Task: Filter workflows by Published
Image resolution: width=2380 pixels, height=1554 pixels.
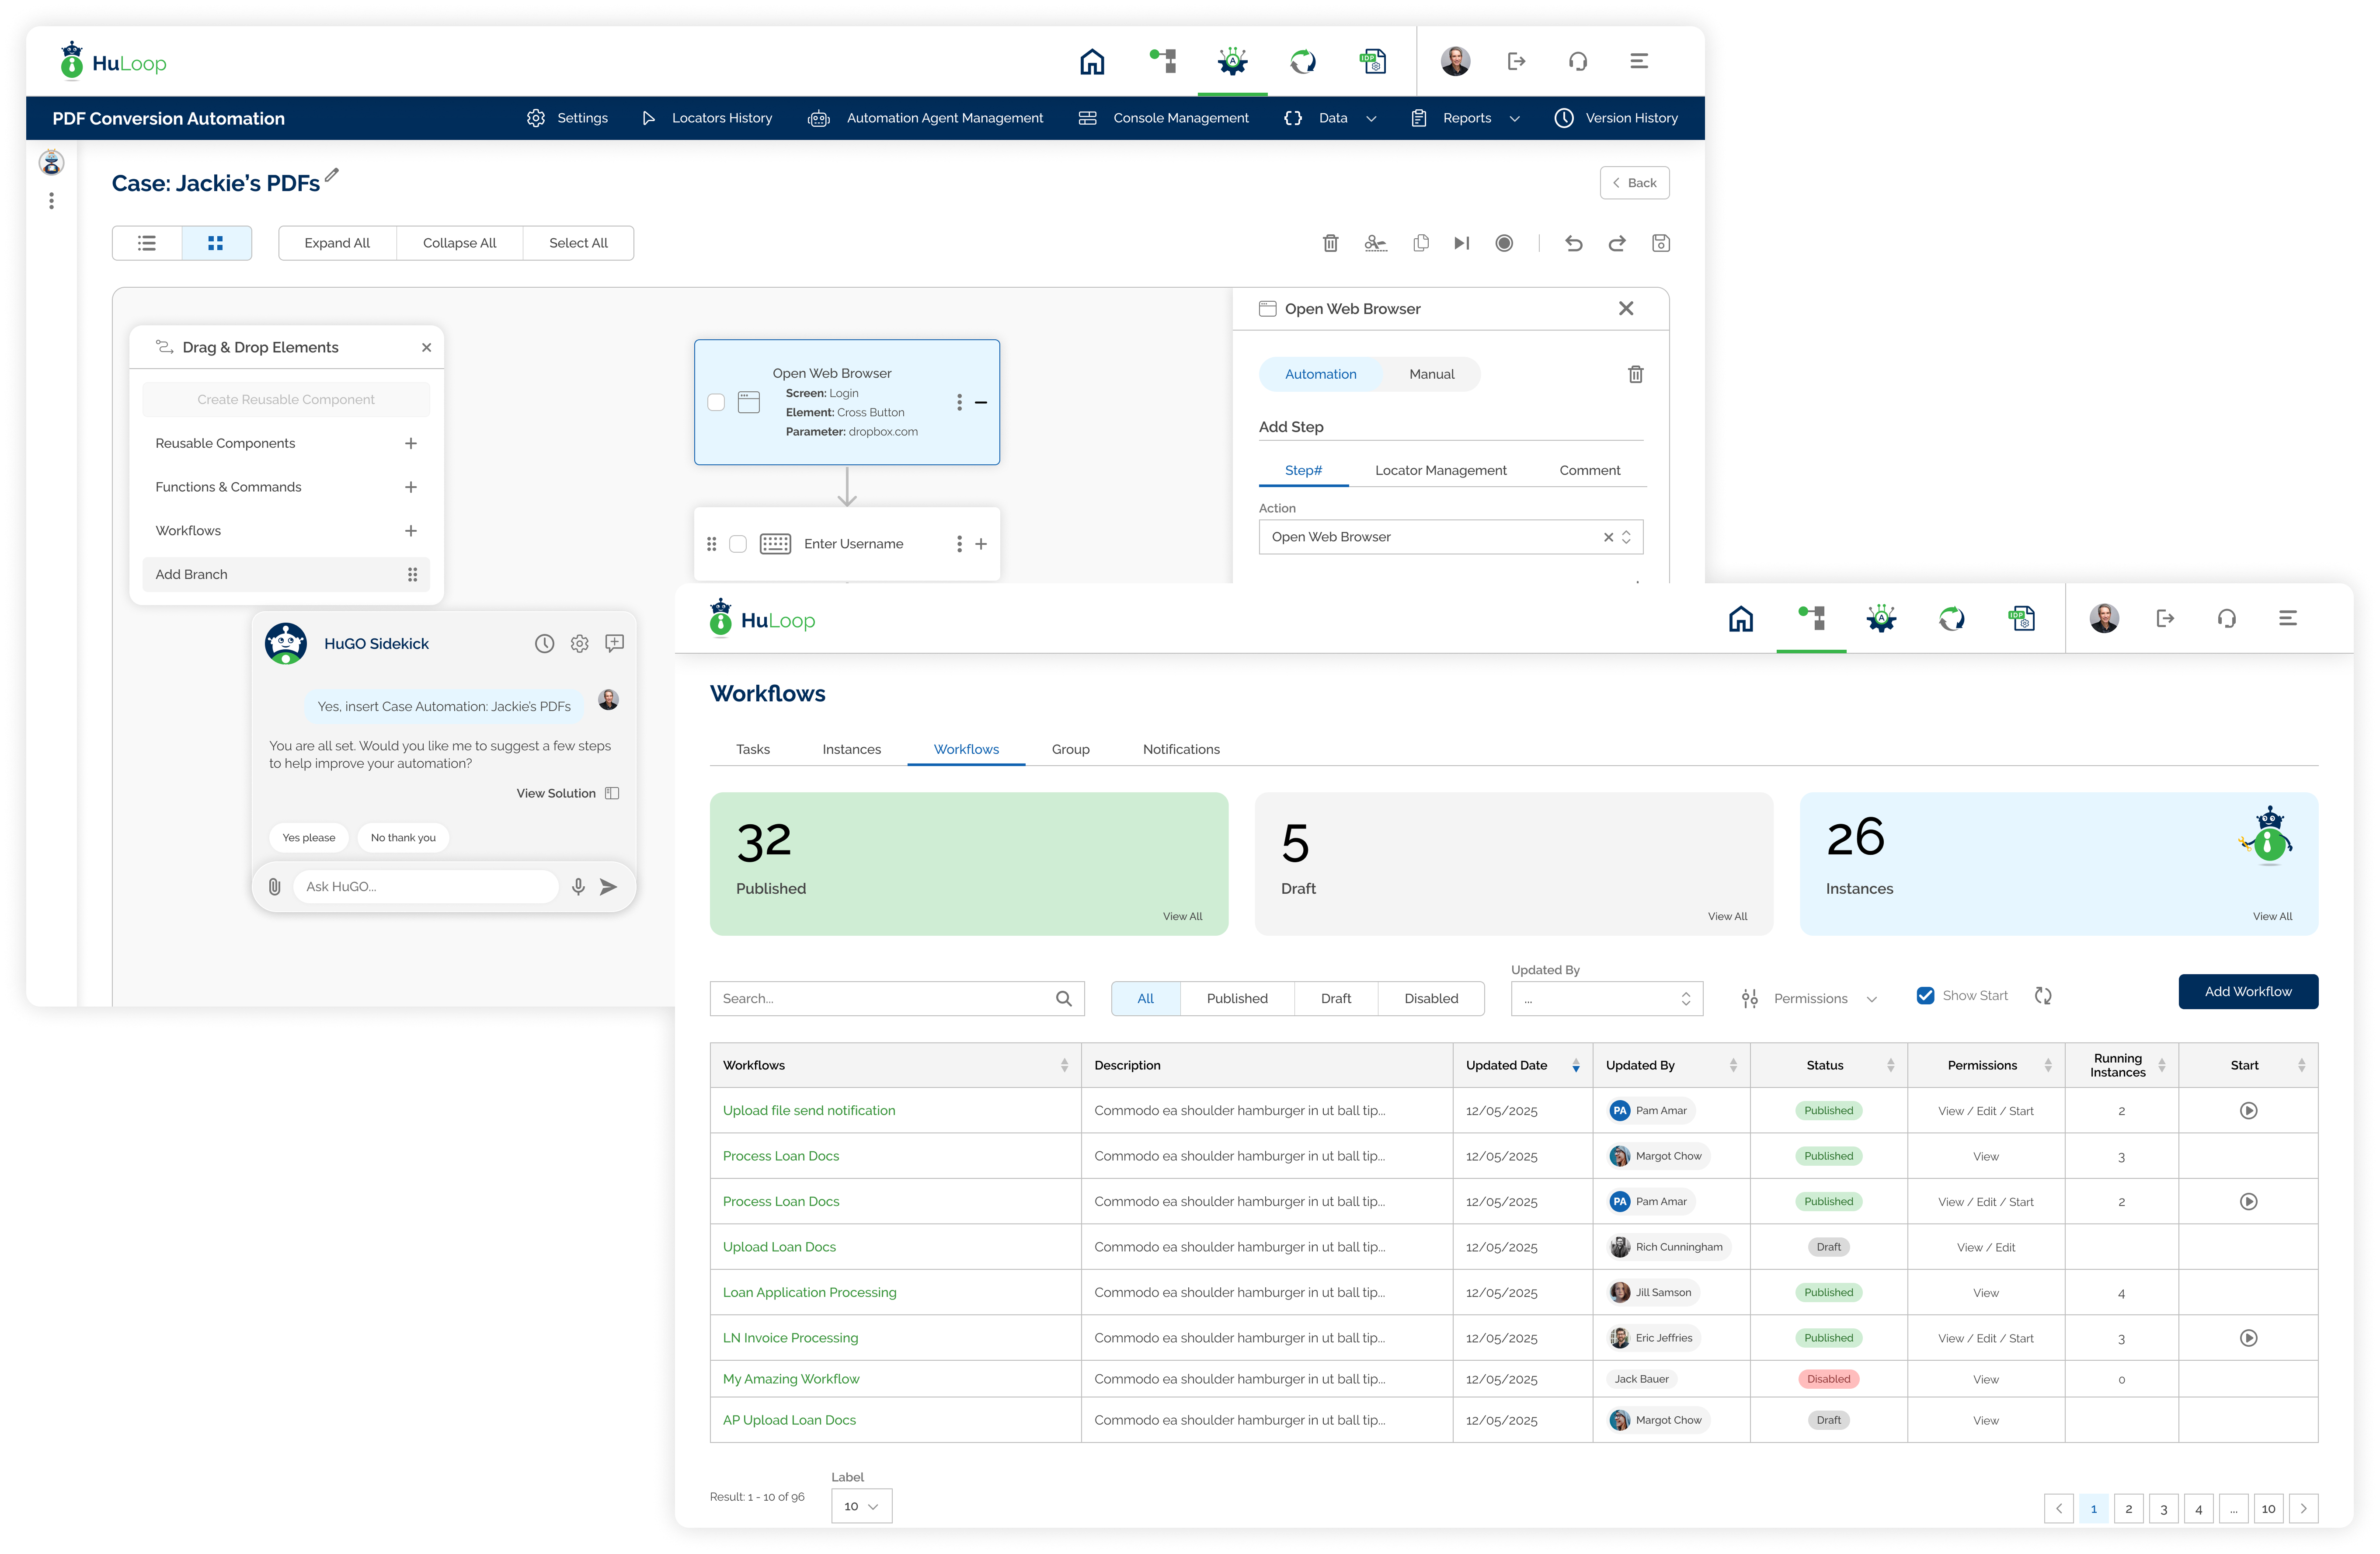Action: (x=1237, y=999)
